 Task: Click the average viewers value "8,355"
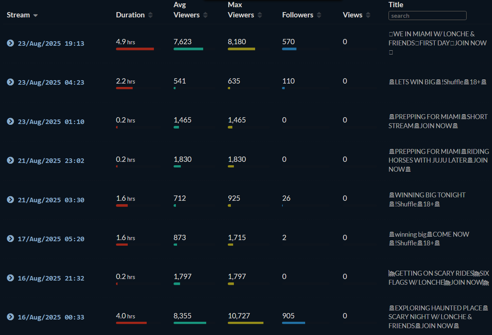click(x=183, y=316)
